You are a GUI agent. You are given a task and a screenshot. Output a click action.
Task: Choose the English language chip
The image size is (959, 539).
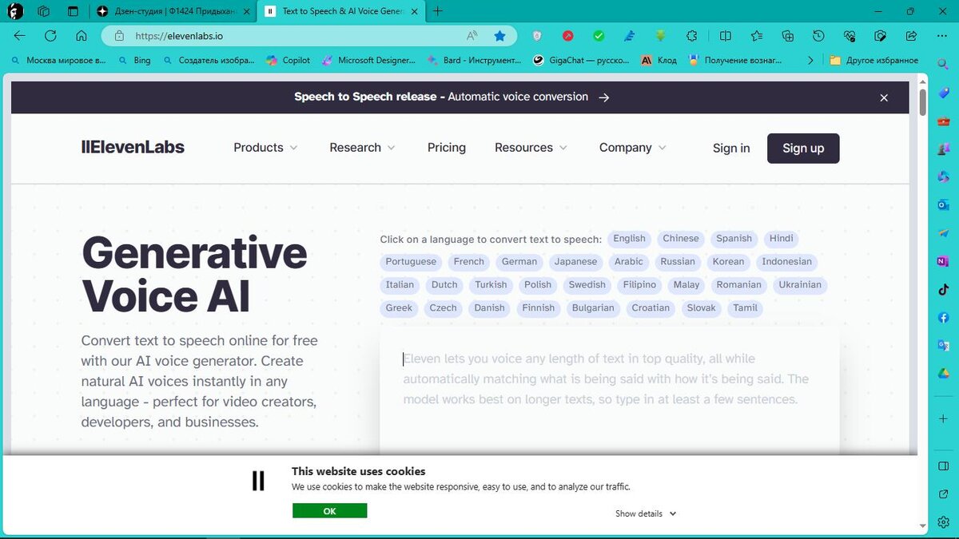[x=629, y=238]
